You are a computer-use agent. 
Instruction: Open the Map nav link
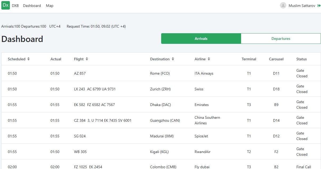coord(50,6)
